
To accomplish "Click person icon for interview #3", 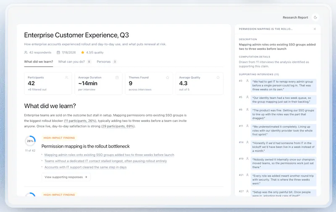I will 247,81.
